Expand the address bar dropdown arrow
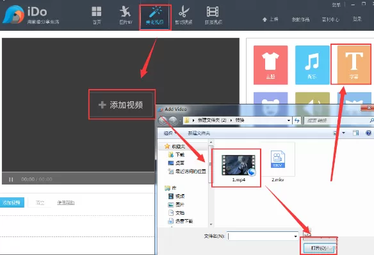This screenshot has height=255, width=374. pos(289,120)
